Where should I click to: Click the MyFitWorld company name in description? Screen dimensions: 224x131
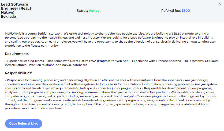(13, 34)
